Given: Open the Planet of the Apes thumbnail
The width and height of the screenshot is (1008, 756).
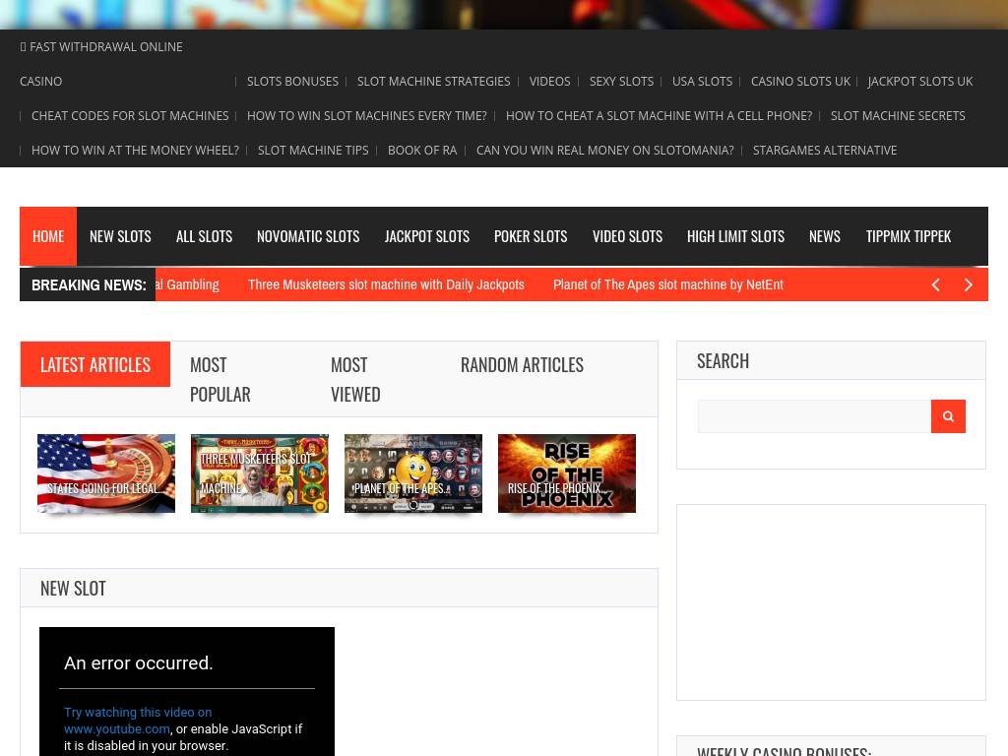Looking at the screenshot, I should click(413, 473).
